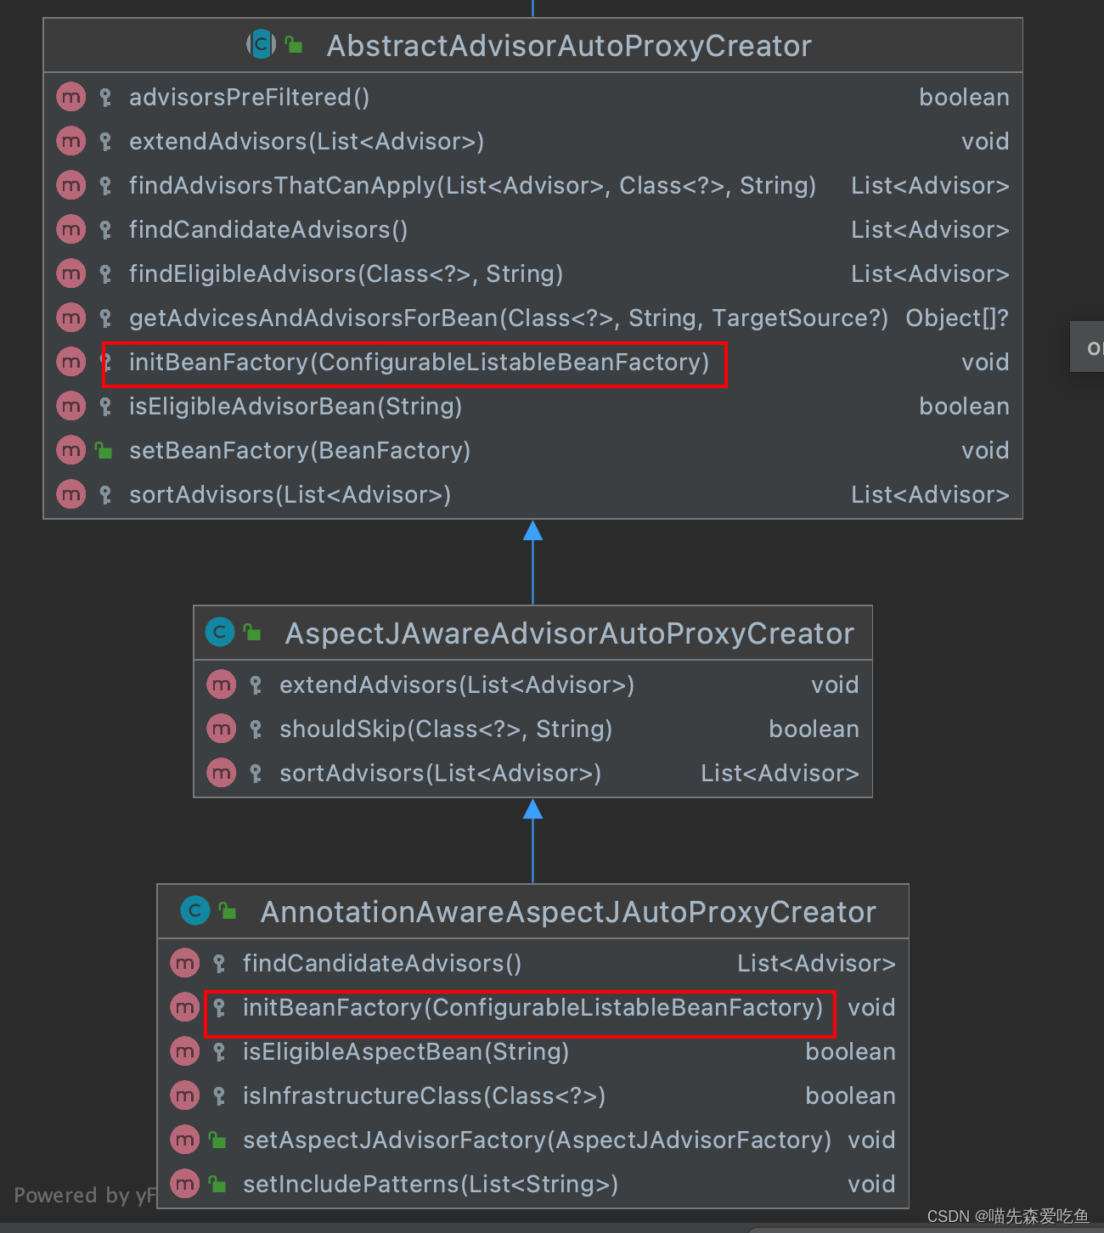Viewport: 1104px width, 1233px height.
Task: Select extendAdvisors(List<Advisor>) in AbstractAdvisorAutoProxyCreator
Action: point(307,141)
